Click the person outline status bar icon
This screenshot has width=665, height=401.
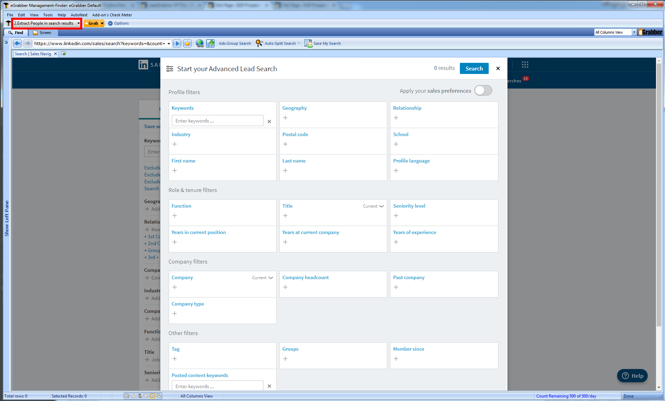pos(133,396)
